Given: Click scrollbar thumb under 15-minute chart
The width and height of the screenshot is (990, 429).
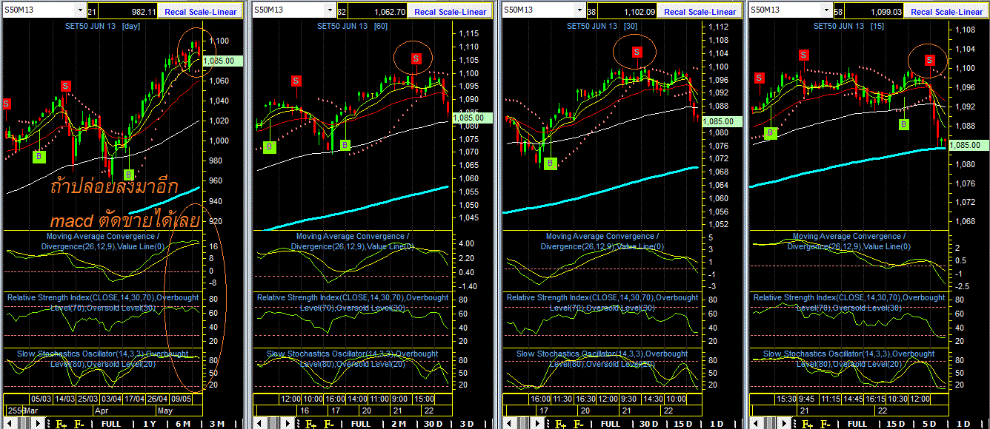Looking at the screenshot, I should pyautogui.click(x=771, y=423).
